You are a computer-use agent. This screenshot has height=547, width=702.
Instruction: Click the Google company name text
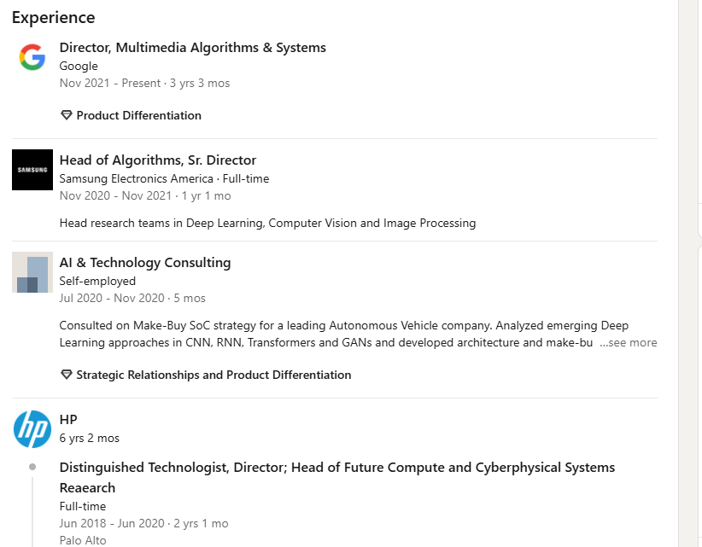click(79, 67)
